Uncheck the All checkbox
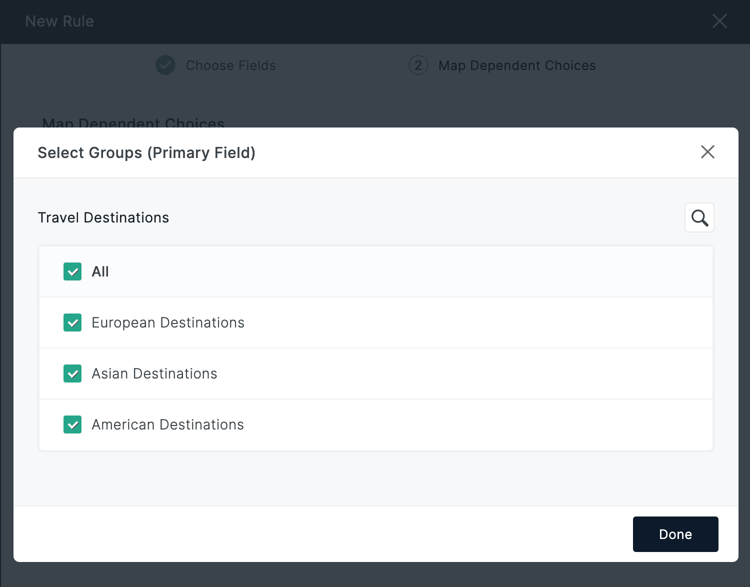 [x=72, y=271]
